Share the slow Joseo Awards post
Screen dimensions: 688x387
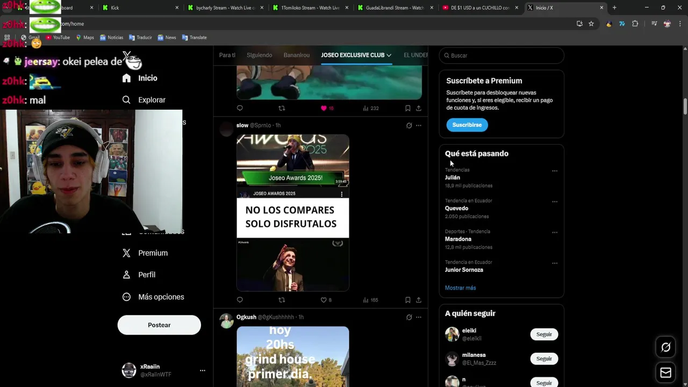tap(419, 300)
